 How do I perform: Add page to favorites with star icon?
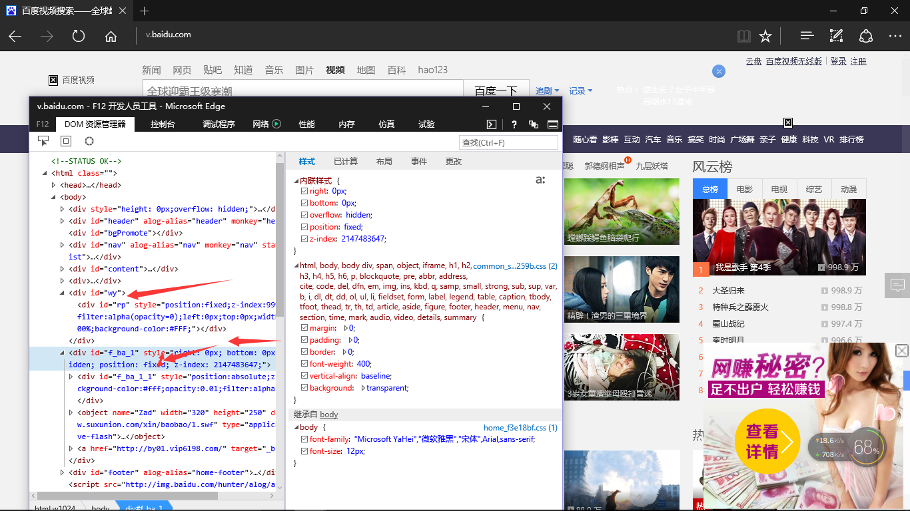coord(765,37)
